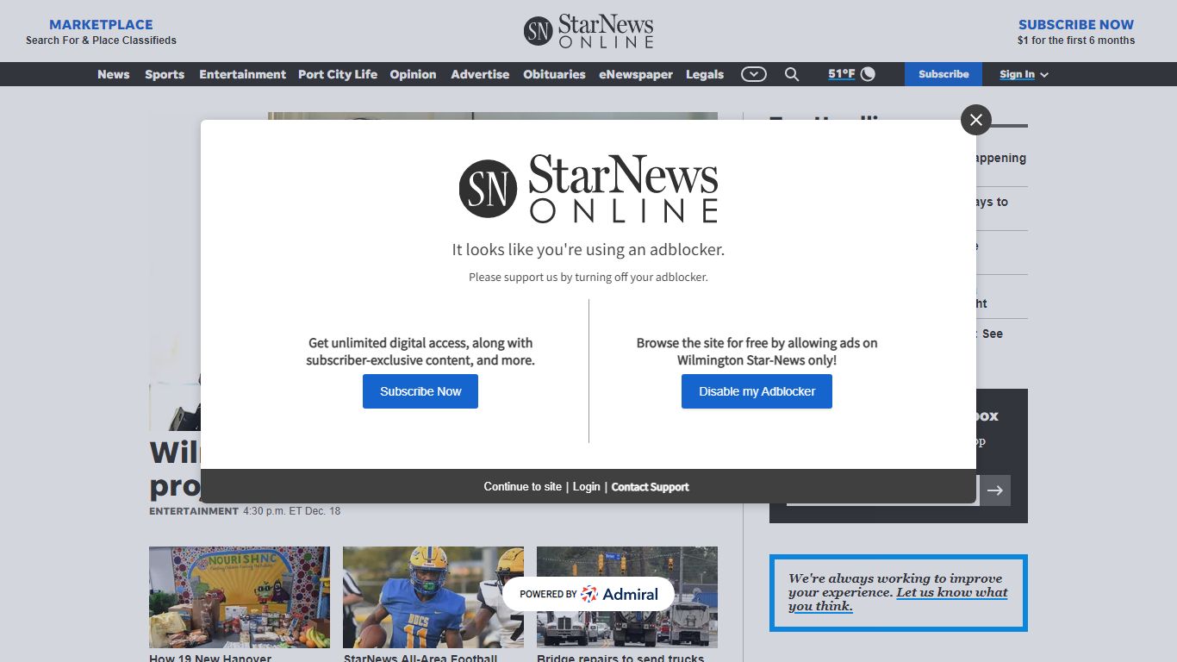Screen dimensions: 1177x662
Task: Open the Marketplace classifieds link
Action: pos(101,32)
